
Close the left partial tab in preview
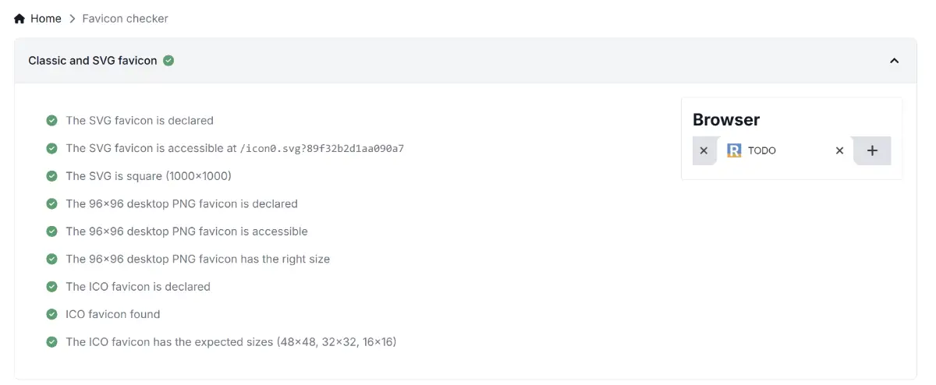[704, 151]
